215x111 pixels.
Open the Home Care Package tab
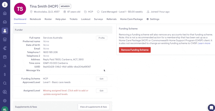[131, 19]
